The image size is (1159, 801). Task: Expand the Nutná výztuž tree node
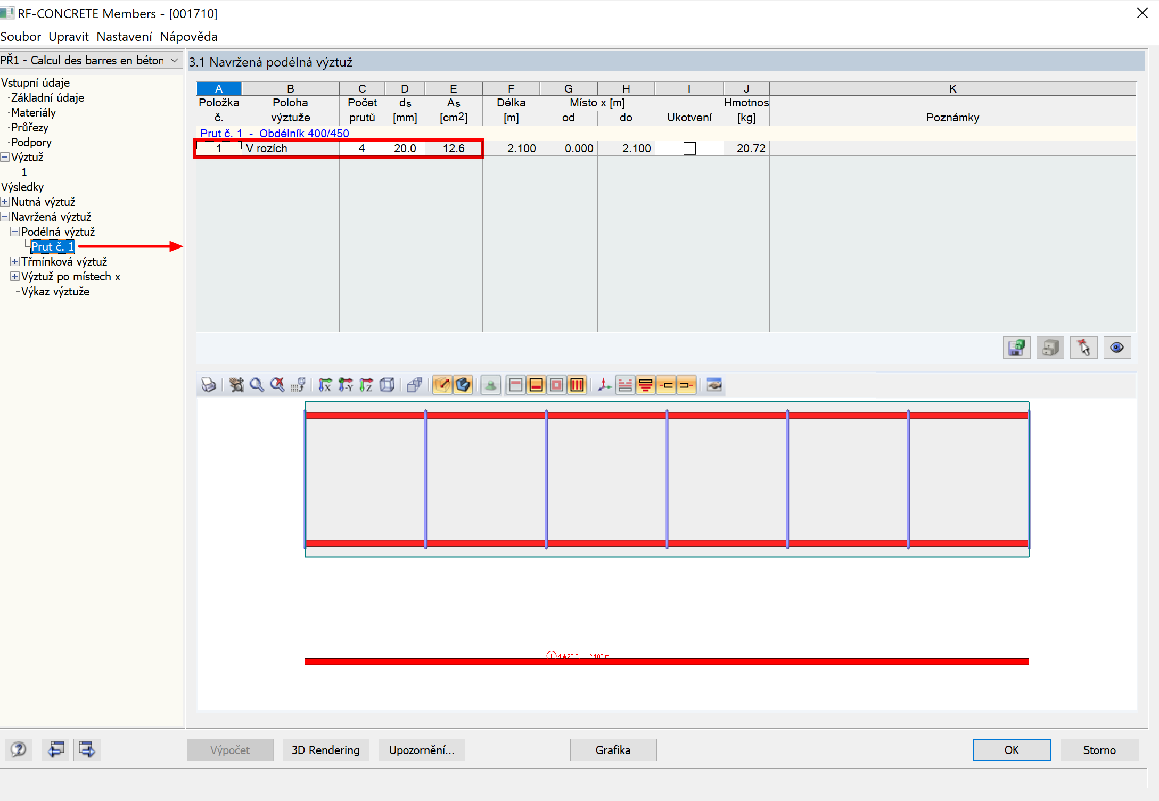5,202
